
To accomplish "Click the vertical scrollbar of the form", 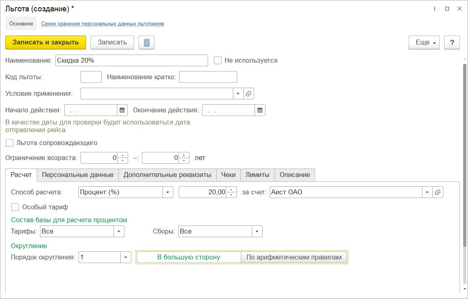I will [464, 155].
